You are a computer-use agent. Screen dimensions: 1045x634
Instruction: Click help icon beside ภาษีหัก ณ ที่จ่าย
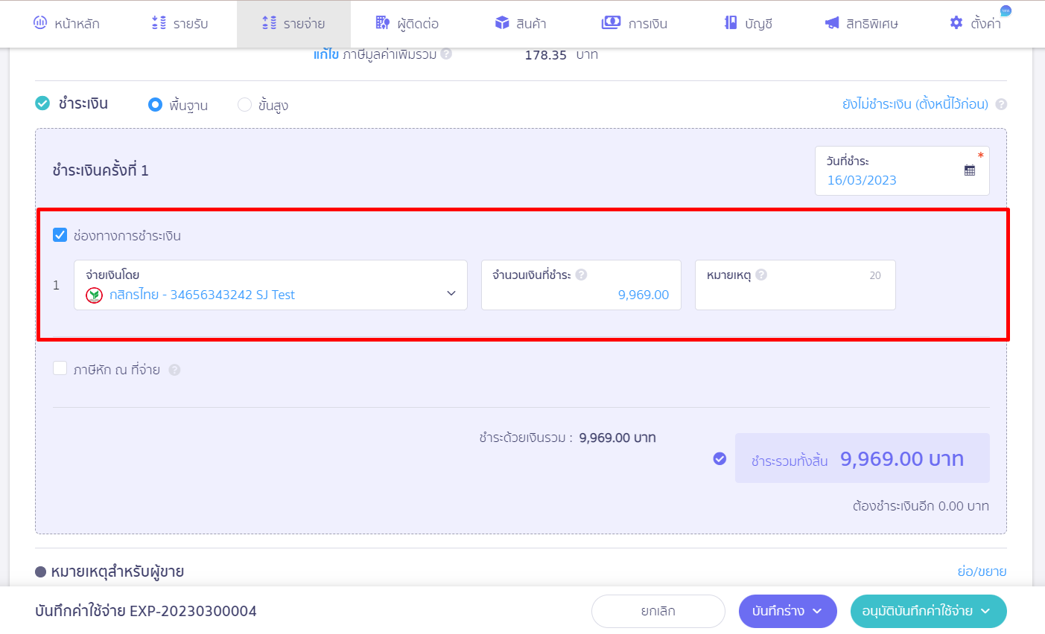click(174, 370)
